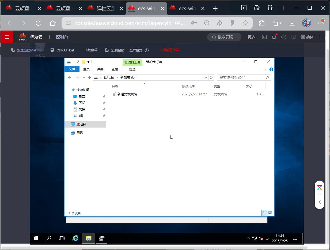The image size is (330, 250).
Task: Open Task View on remote taskbar
Action: [62, 238]
